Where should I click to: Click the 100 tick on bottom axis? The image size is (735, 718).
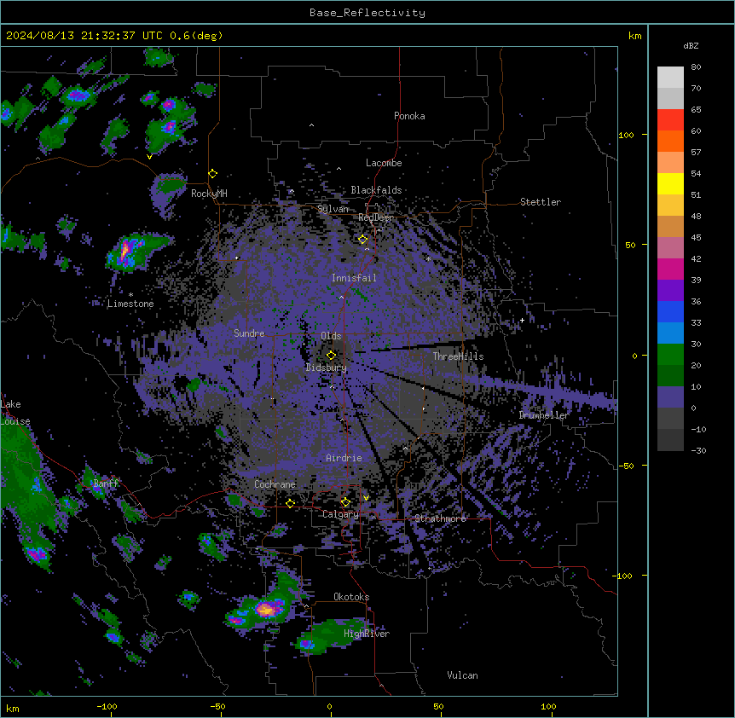coord(548,706)
